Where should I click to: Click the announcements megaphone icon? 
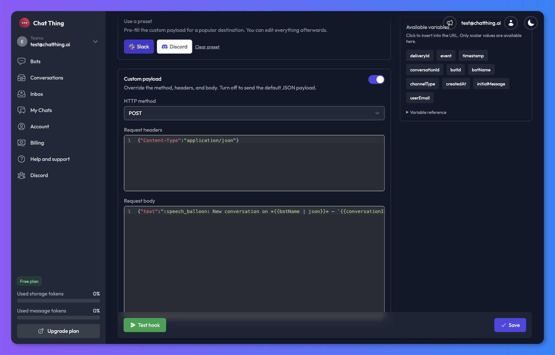tap(450, 23)
